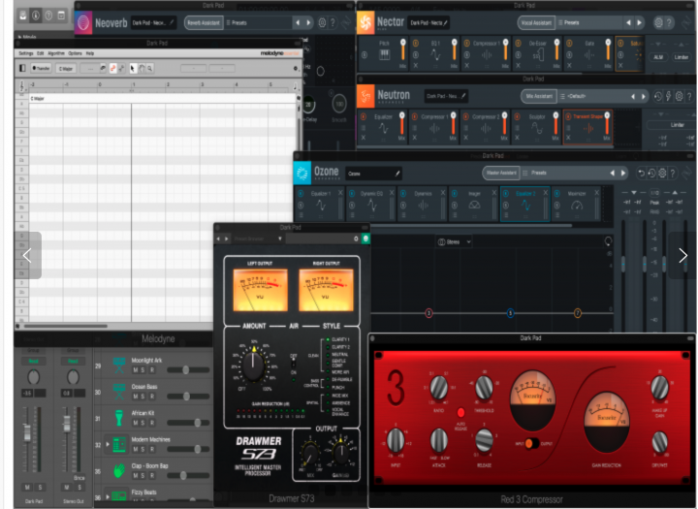The height and width of the screenshot is (509, 698).
Task: Open Logic inspector info icon
Action: click(36, 16)
